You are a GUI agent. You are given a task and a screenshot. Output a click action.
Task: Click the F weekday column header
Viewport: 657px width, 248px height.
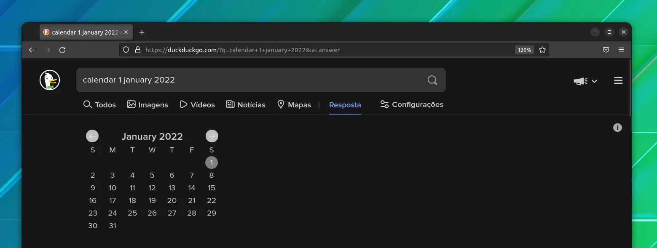pos(192,150)
